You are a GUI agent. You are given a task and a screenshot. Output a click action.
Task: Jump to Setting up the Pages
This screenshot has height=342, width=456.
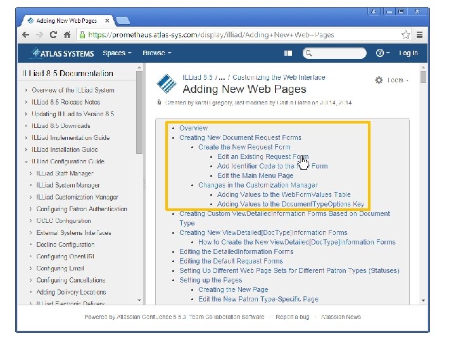click(x=210, y=280)
